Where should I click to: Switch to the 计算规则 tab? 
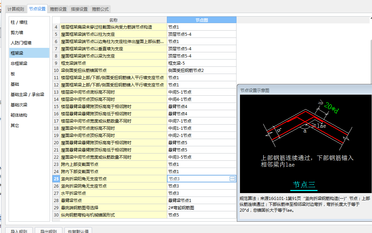pos(16,9)
